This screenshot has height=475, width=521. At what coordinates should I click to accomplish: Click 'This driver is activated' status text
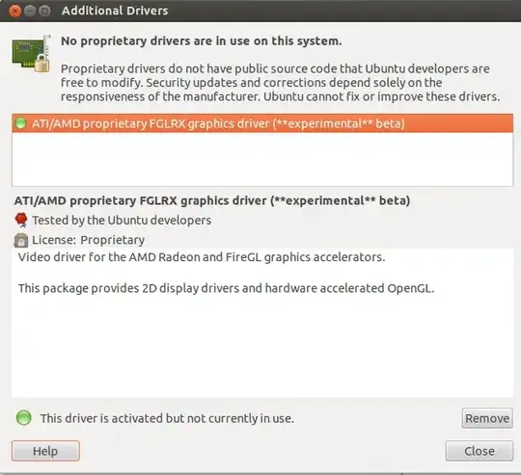(167, 418)
